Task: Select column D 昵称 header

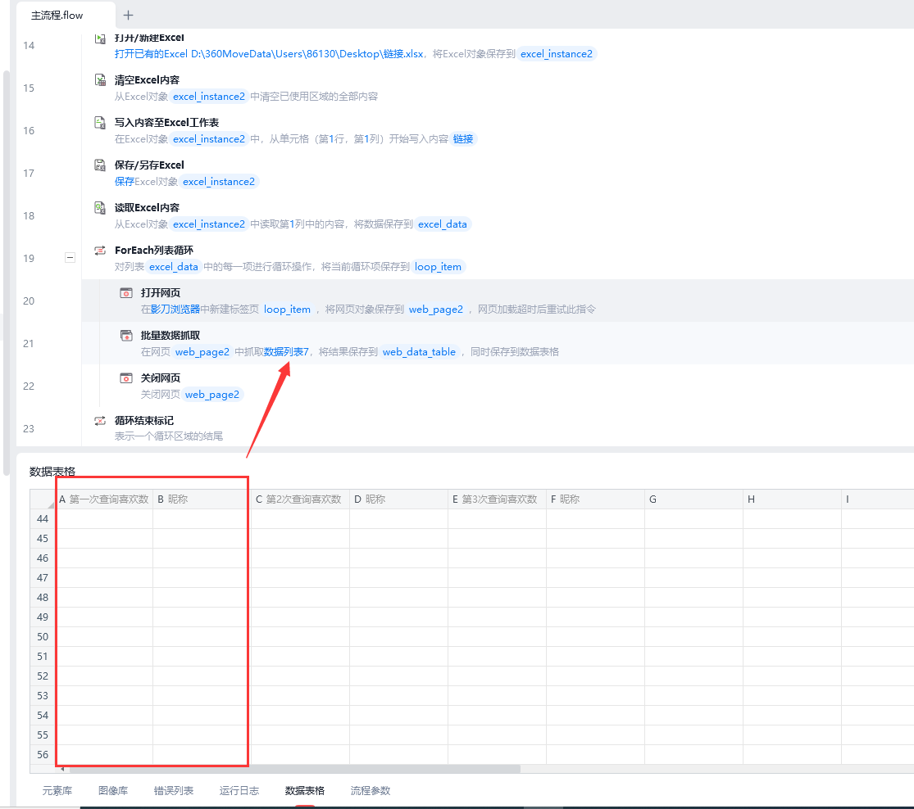Action: [x=398, y=499]
